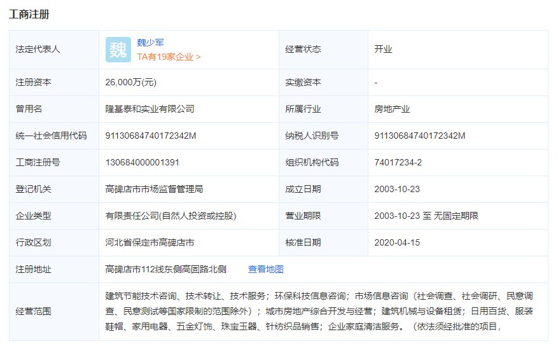Select company type 有限责任公司(自然人投资或控股)
The height and width of the screenshot is (348, 558).
[x=171, y=216]
